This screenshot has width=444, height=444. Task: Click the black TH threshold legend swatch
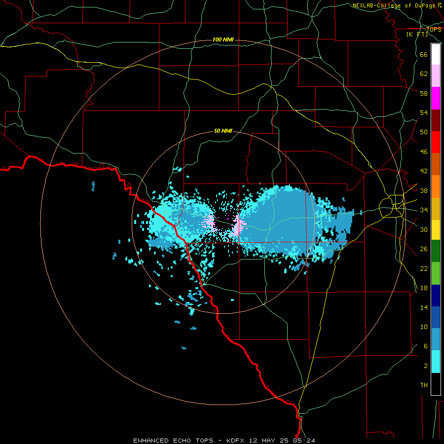(x=436, y=384)
